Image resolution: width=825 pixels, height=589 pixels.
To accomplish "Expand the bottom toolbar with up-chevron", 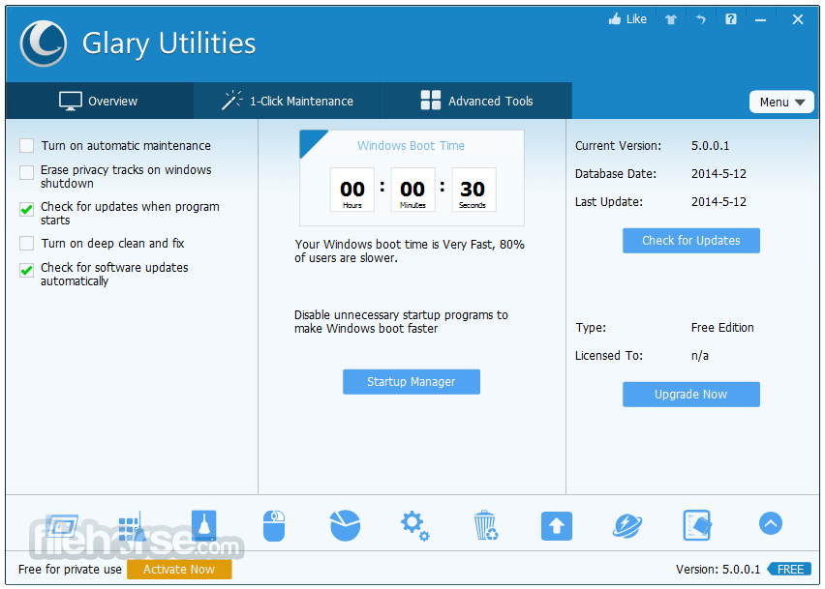I will point(770,524).
